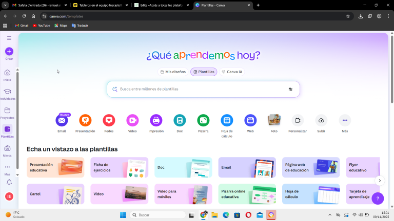This screenshot has width=394, height=221.
Task: Click the template search input field
Action: pyautogui.click(x=200, y=89)
